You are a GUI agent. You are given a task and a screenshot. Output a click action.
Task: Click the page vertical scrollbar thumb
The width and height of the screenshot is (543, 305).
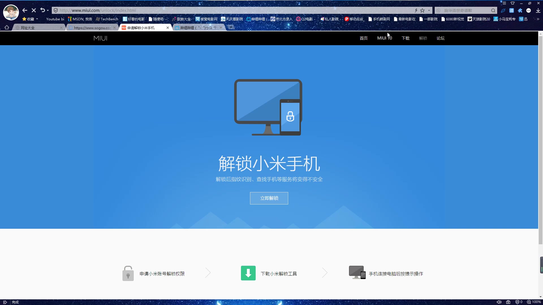point(540,140)
